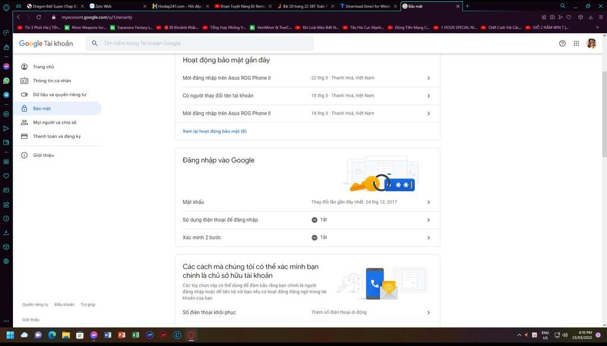Click the address bar showing myaccount.google.com
607x346 pixels.
pyautogui.click(x=97, y=17)
